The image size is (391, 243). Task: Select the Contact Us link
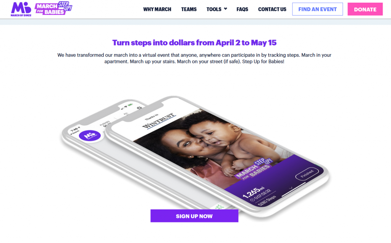(272, 9)
